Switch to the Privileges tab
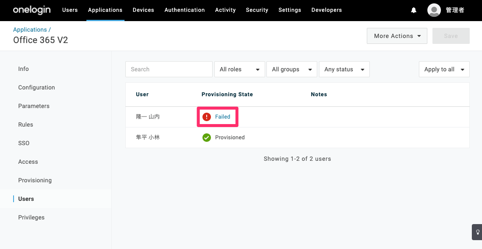482x249 pixels. click(31, 217)
